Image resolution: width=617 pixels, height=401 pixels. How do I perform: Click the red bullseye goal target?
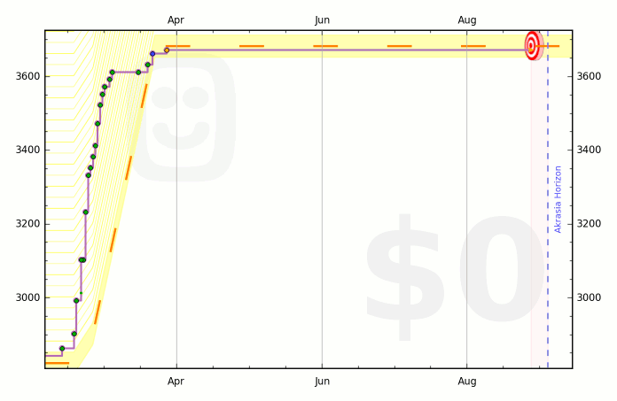534,45
